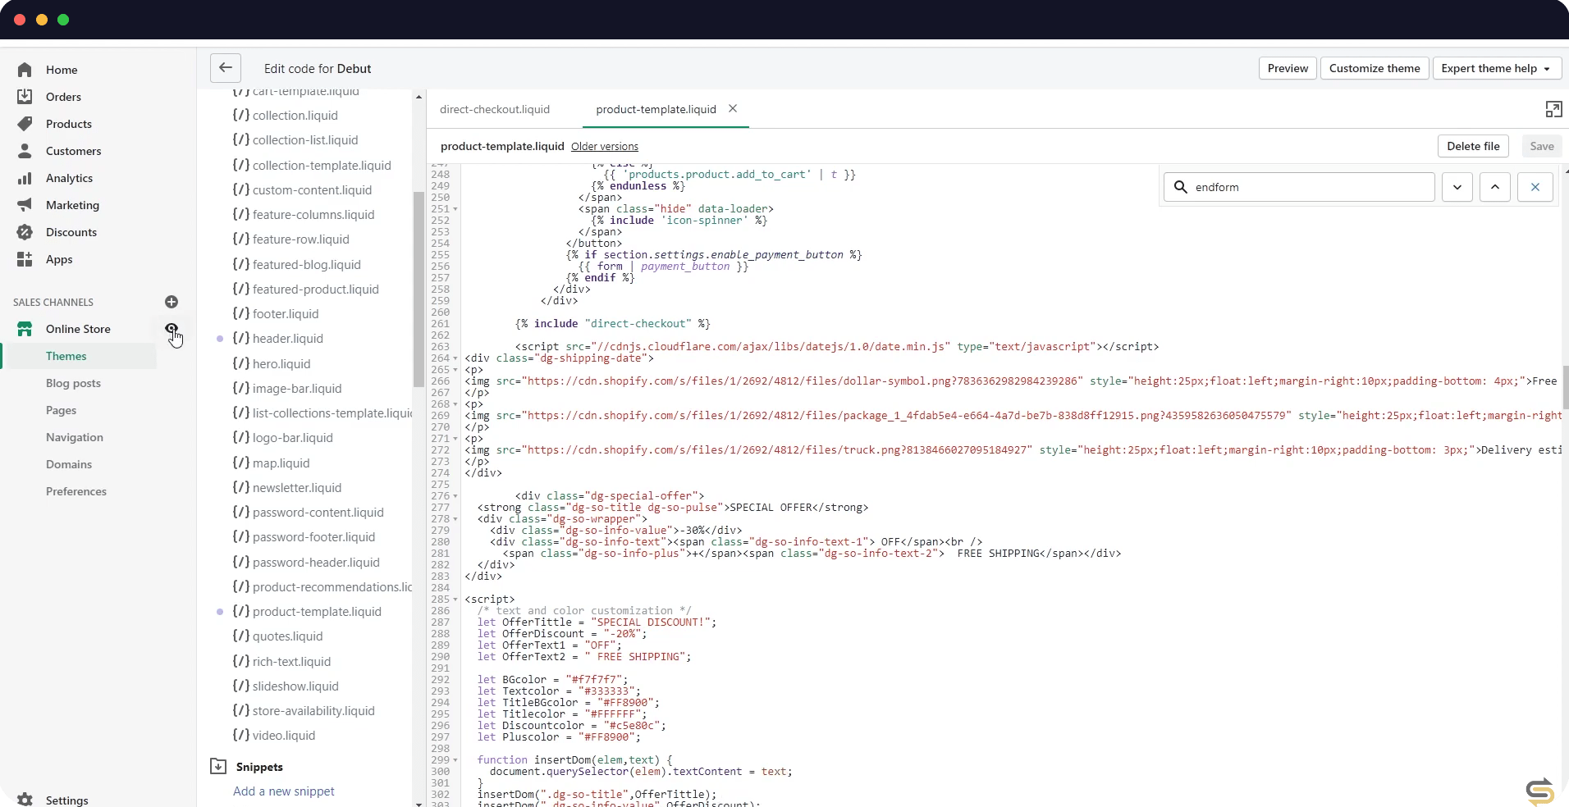Open Navigation menu item
The width and height of the screenshot is (1569, 807).
[x=75, y=437]
